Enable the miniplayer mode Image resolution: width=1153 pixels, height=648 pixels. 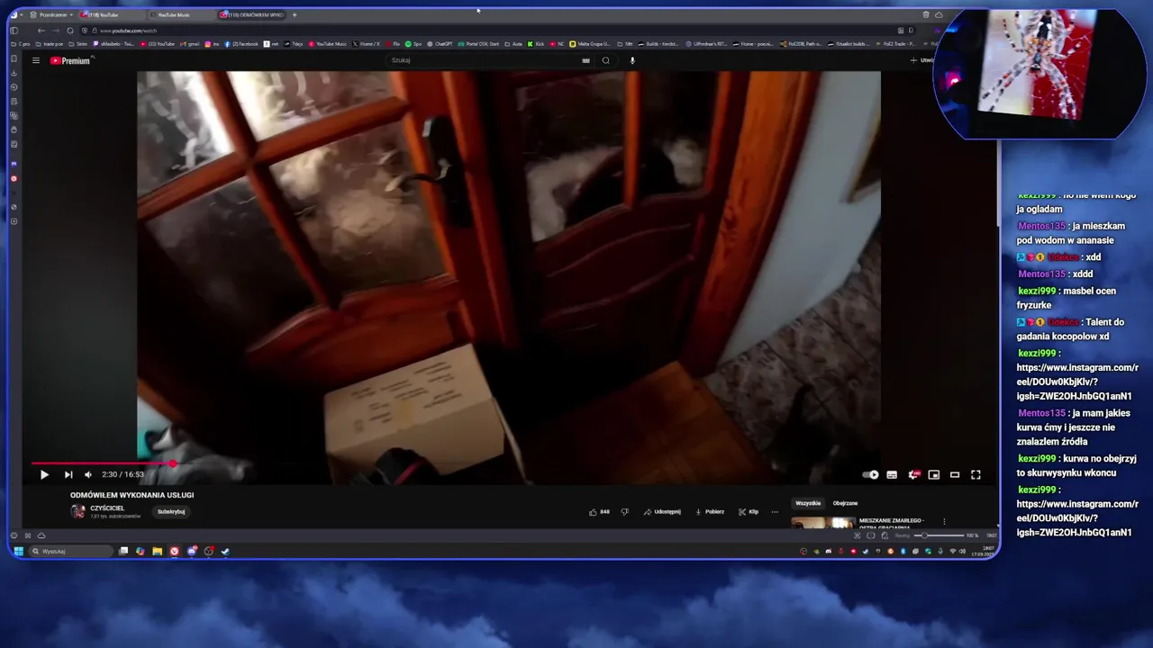pos(934,474)
